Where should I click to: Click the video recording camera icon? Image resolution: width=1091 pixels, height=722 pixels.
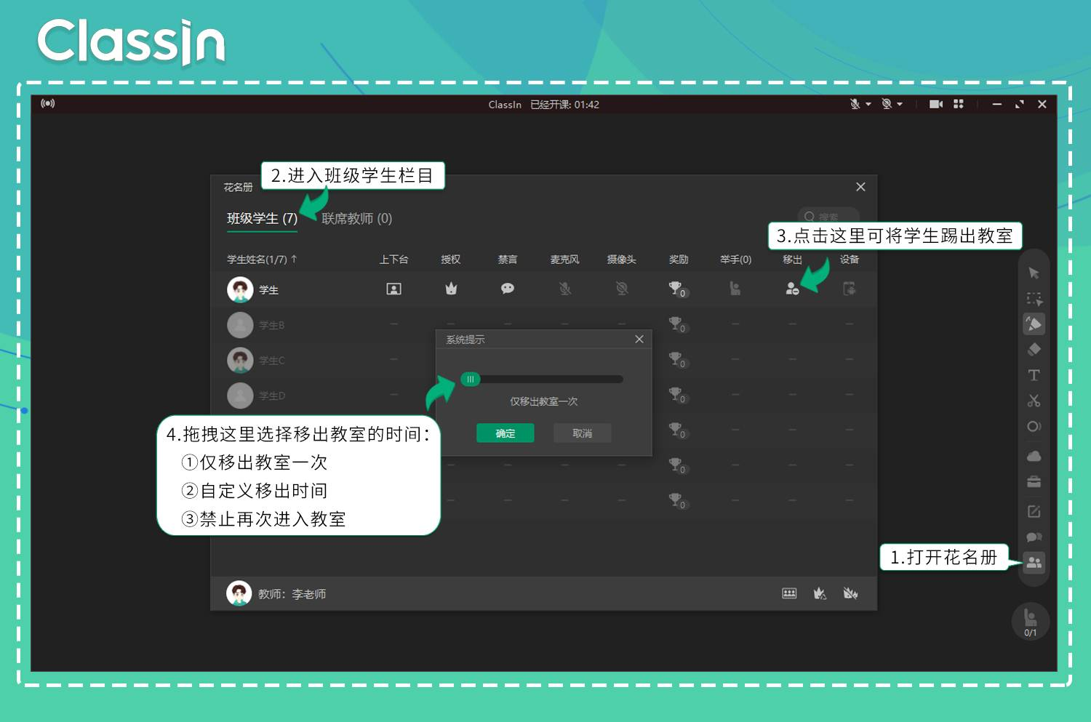coord(936,104)
